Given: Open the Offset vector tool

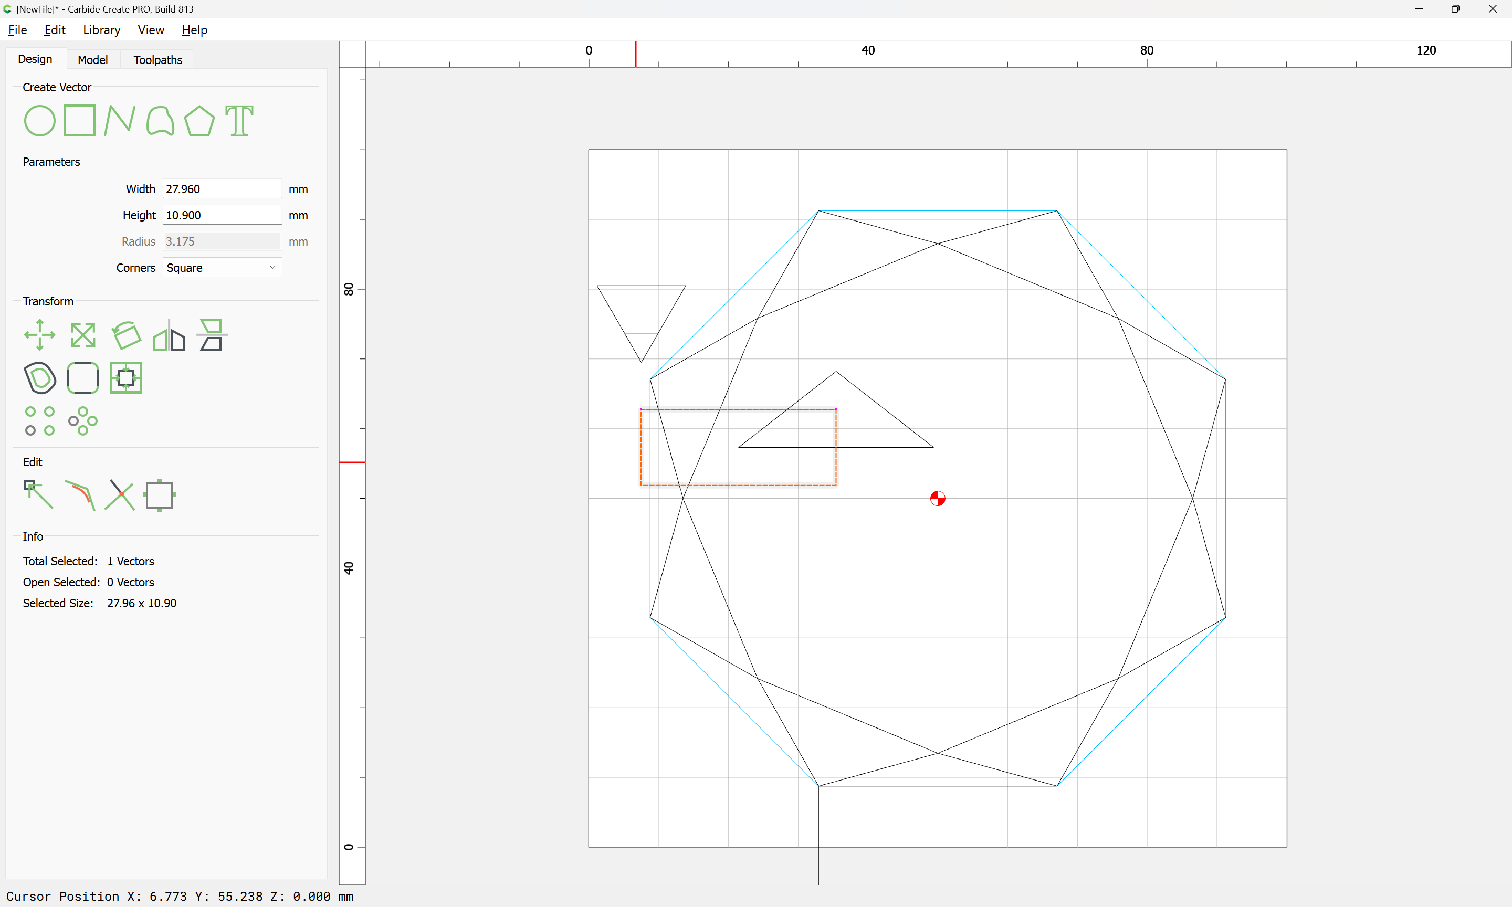Looking at the screenshot, I should click(x=40, y=378).
